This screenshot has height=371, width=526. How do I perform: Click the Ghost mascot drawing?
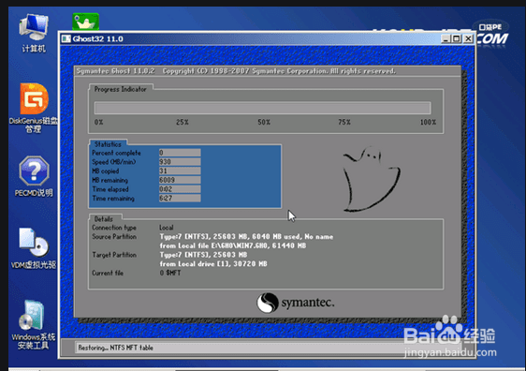pyautogui.click(x=371, y=179)
